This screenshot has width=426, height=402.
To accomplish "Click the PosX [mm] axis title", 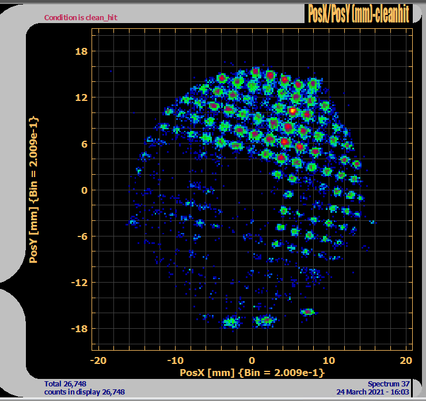I will click(x=252, y=373).
